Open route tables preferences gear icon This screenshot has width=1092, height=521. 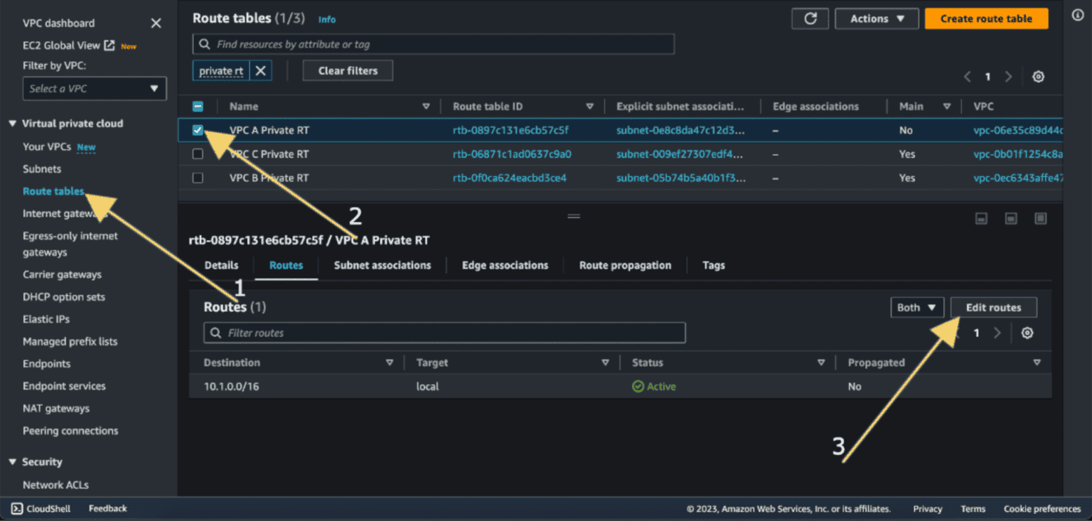coord(1038,77)
